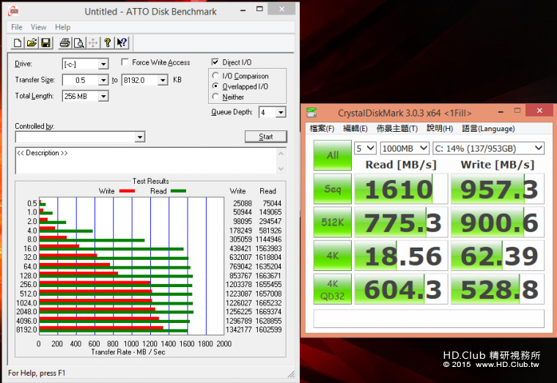557x383 pixels.
Task: Click the Save floppy disk icon
Action: [x=45, y=42]
